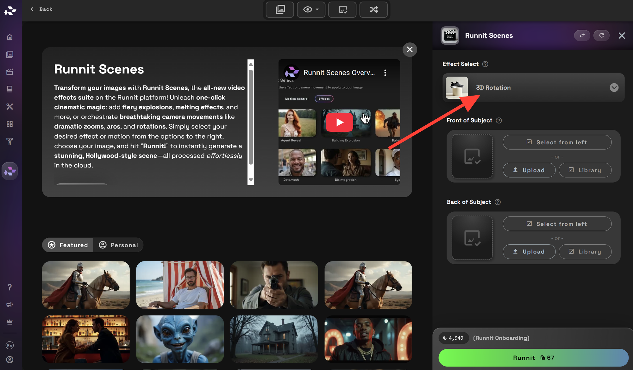Open the image gallery icon in top toolbar
The width and height of the screenshot is (633, 370).
pos(279,9)
